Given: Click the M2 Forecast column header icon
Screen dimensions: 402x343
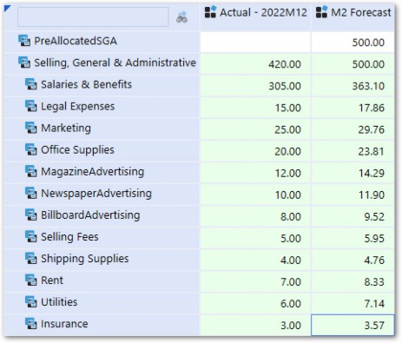Looking at the screenshot, I should 322,12.
